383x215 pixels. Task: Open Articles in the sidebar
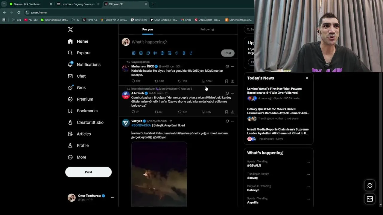[79, 134]
